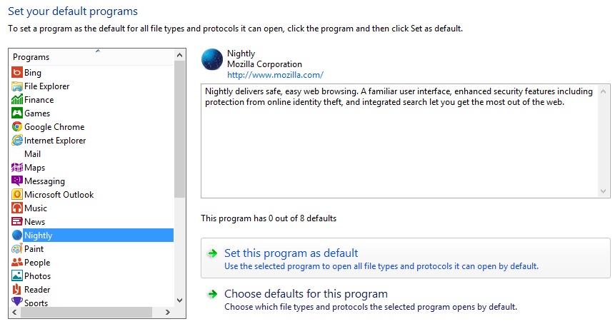Click the programs list scroll-down arrow
Viewport: 615px width, 329px height.
coord(179,300)
